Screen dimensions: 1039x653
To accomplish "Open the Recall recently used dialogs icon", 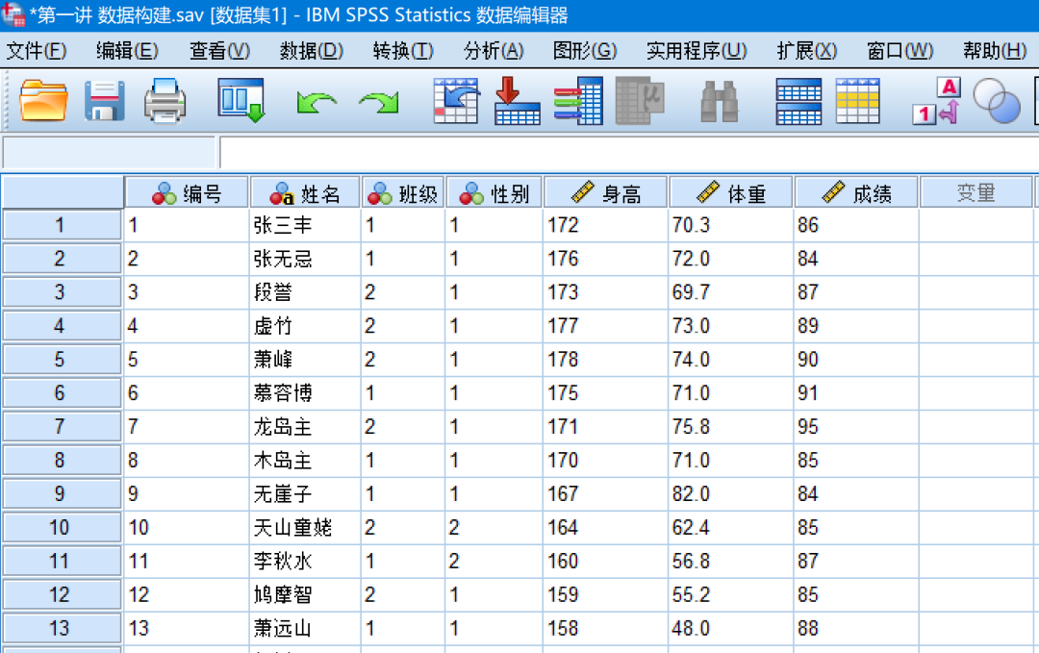I will [241, 101].
